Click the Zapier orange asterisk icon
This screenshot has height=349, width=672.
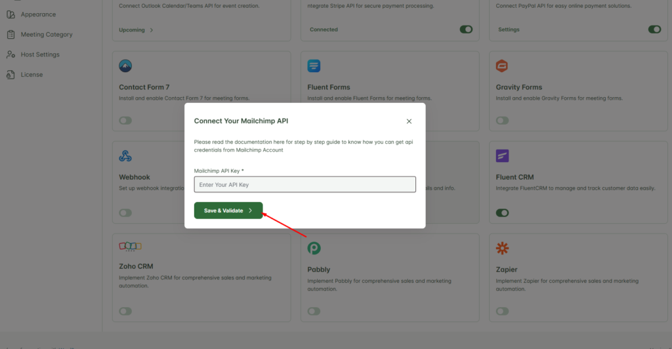502,248
